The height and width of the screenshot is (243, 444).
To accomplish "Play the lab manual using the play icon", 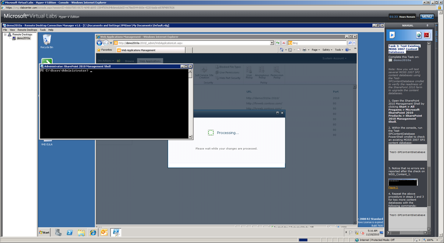I will [392, 35].
